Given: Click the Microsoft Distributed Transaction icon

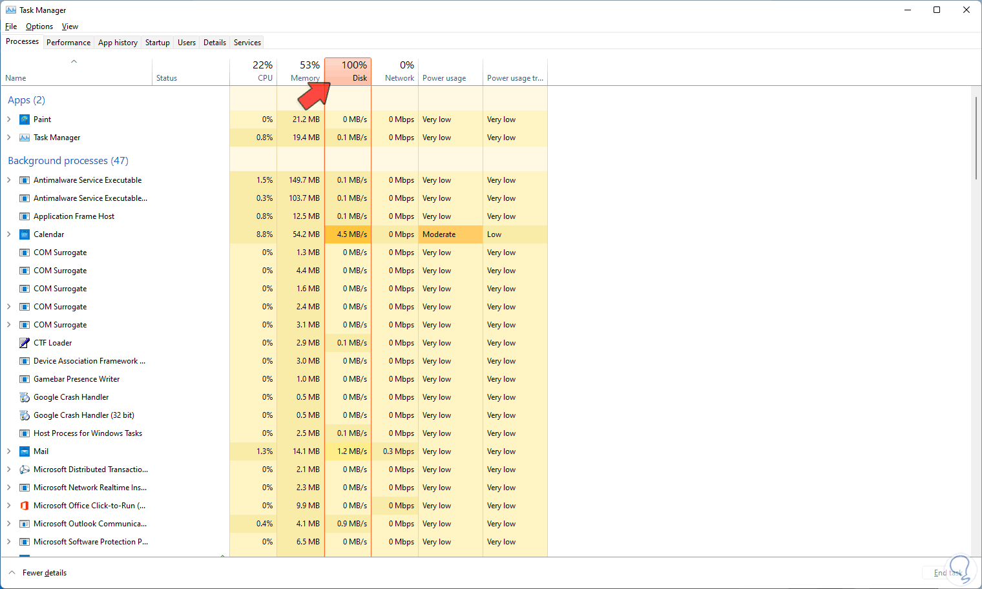Looking at the screenshot, I should 25,470.
